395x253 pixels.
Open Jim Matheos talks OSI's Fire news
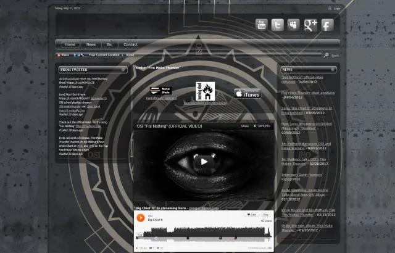coord(304,162)
